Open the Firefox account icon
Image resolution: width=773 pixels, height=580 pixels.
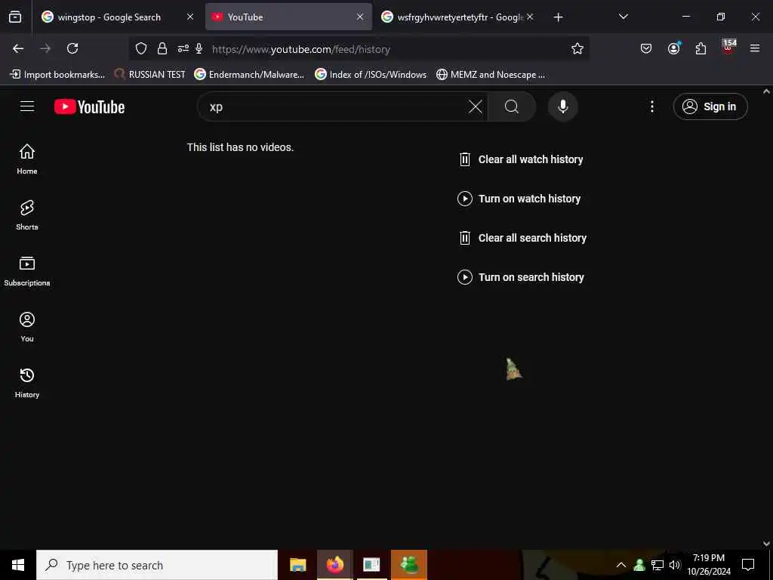pos(674,48)
